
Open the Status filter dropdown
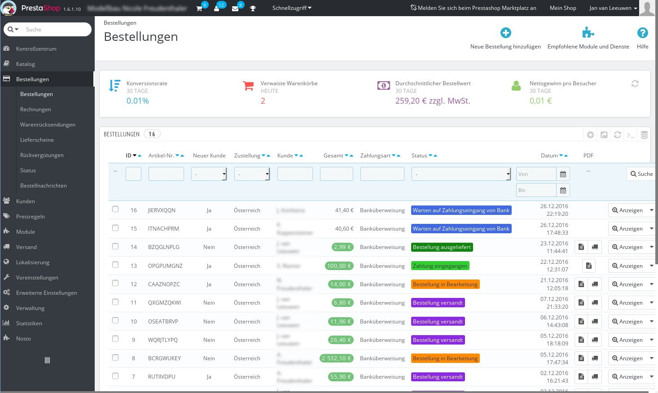[461, 174]
